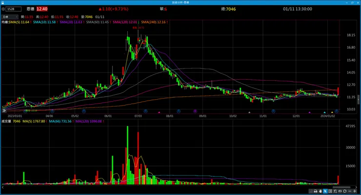The height and width of the screenshot is (195, 361).
Task: Click the purple circled marker before 09/01
Action: tap(195, 111)
